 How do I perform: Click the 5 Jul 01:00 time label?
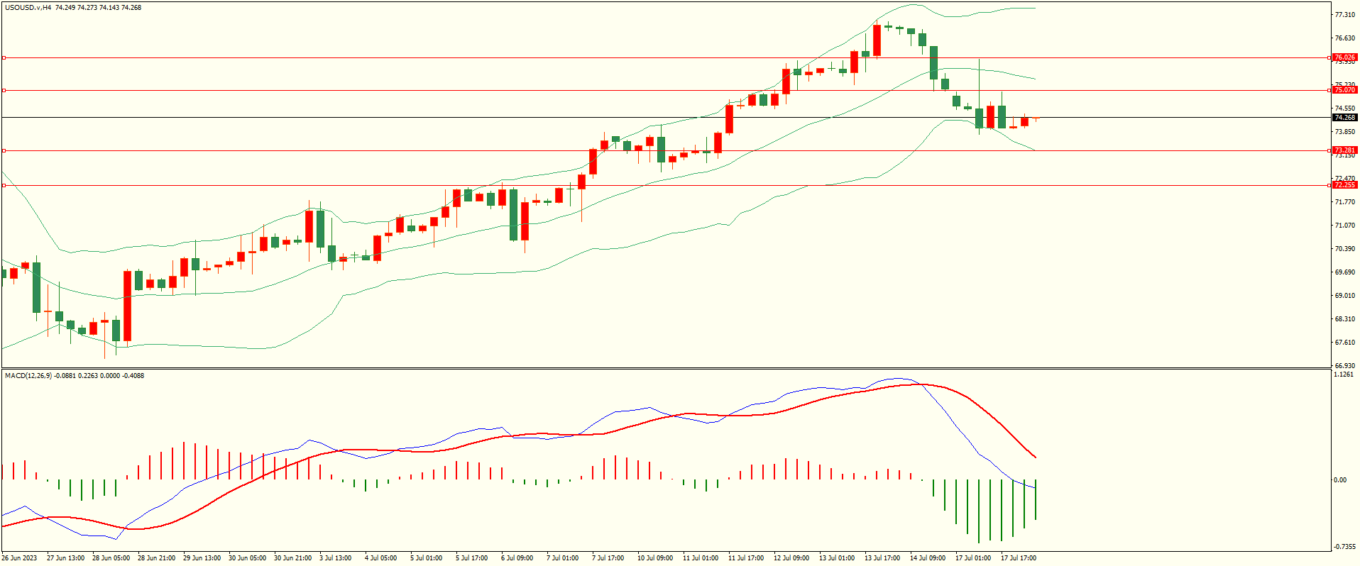(x=426, y=558)
